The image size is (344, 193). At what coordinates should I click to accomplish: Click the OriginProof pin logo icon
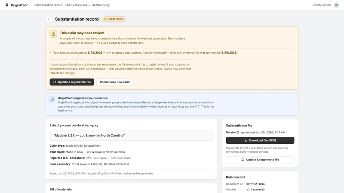pyautogui.click(x=7, y=5)
